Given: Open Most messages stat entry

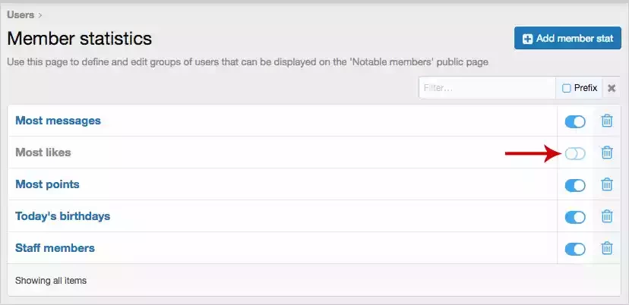Looking at the screenshot, I should pos(58,121).
